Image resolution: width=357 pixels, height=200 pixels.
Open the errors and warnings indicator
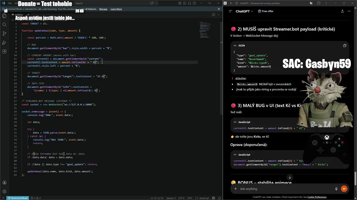35,198
